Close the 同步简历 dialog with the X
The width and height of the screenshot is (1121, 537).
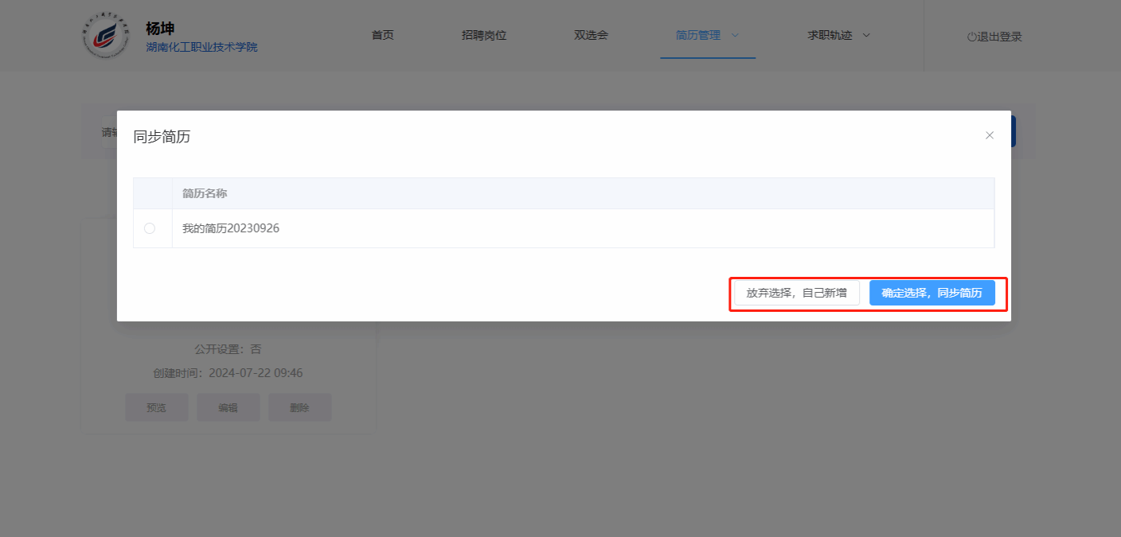pyautogui.click(x=990, y=135)
